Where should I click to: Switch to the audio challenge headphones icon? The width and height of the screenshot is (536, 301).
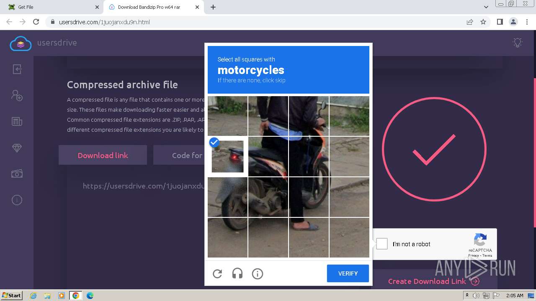237,274
